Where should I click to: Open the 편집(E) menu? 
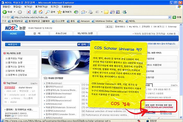(x=17, y=7)
